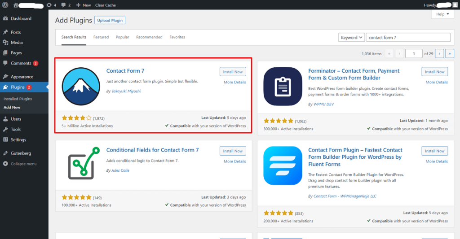This screenshot has width=460, height=239.
Task: Install Now for Contact Form 7
Action: (233, 72)
